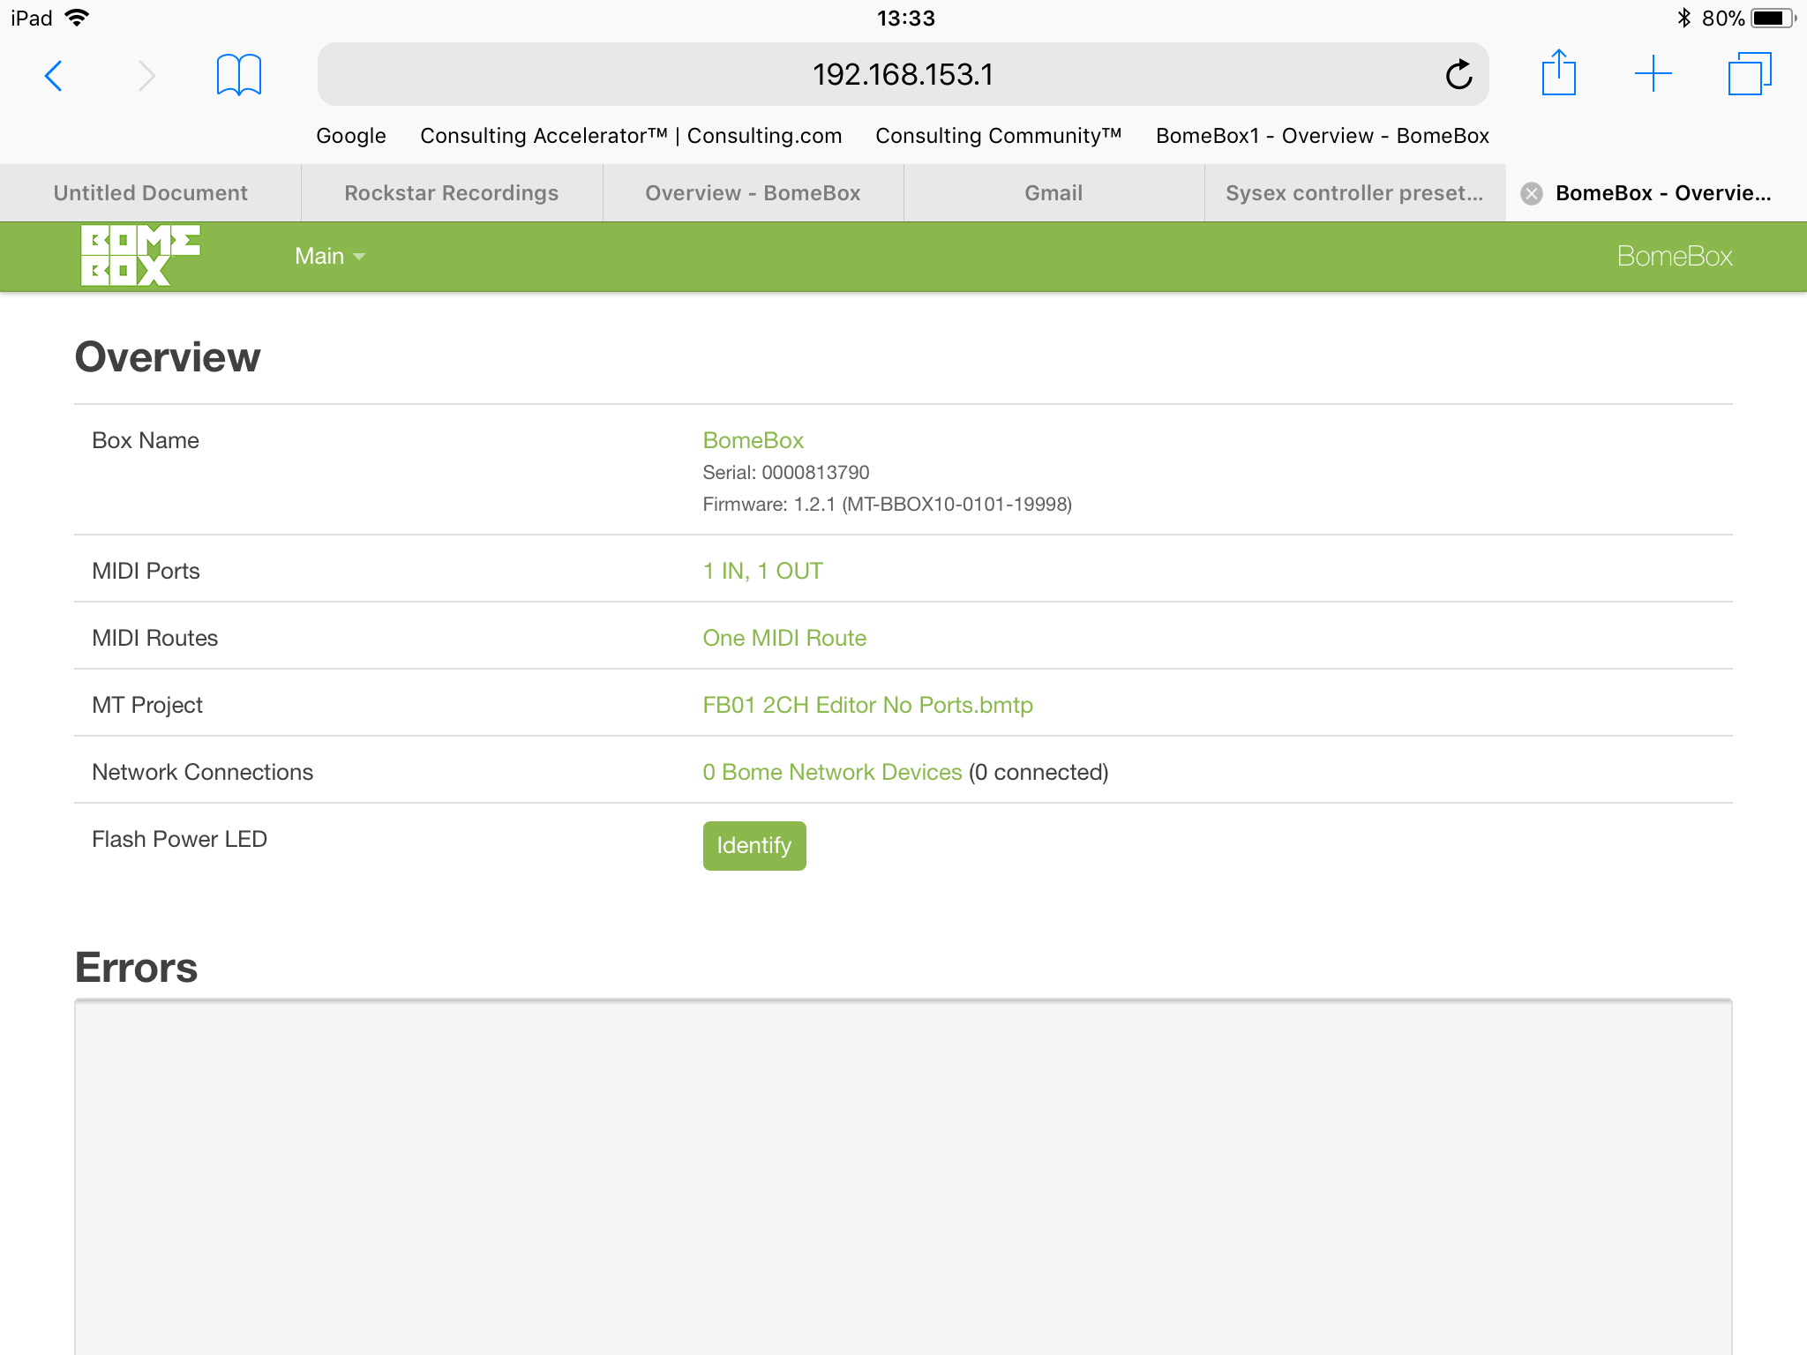Select the Serial: 0000813790 text

pos(785,472)
